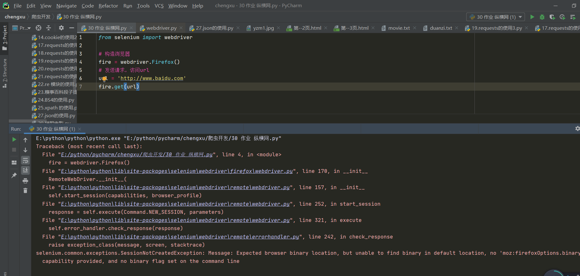Restore layout icon in Run panel
Screen dimensions: 580x276
coord(14,162)
